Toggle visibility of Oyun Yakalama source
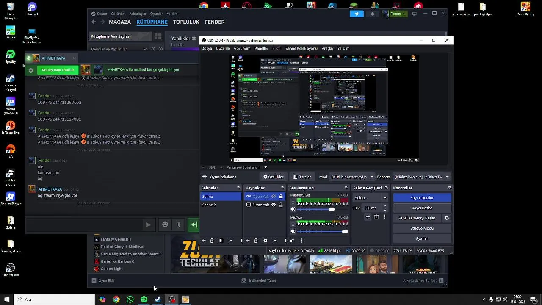Screen dimensions: 542x305 (274, 197)
